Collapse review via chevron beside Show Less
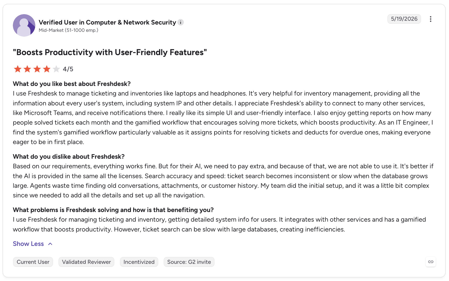 coord(50,244)
